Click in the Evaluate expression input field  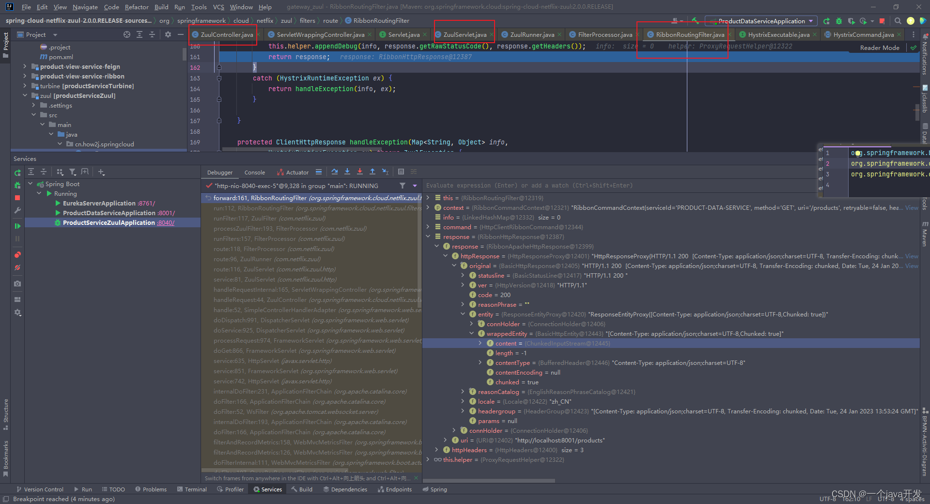point(620,185)
